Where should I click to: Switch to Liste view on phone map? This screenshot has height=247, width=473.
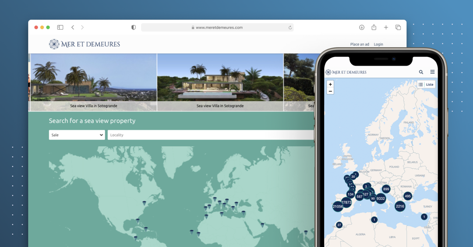[x=426, y=85]
